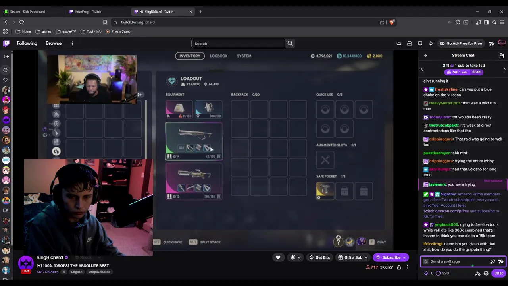Click into the Send a message field
Image resolution: width=508 pixels, height=286 pixels.
[456, 261]
